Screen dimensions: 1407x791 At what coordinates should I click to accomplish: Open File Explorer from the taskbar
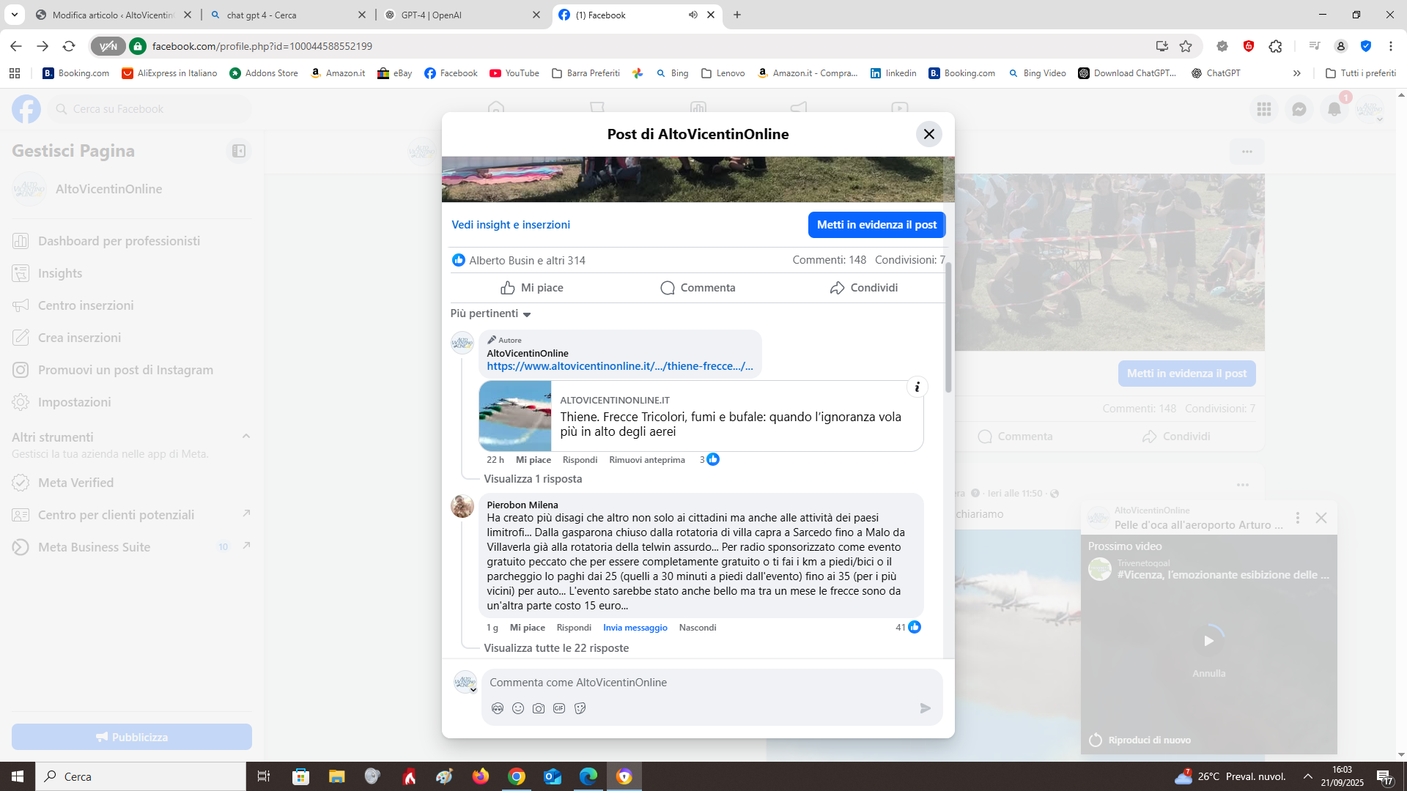click(336, 776)
